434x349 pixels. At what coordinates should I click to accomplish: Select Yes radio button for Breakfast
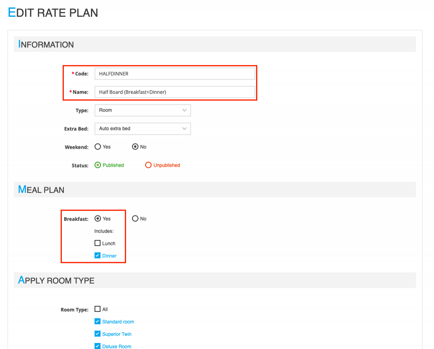98,219
